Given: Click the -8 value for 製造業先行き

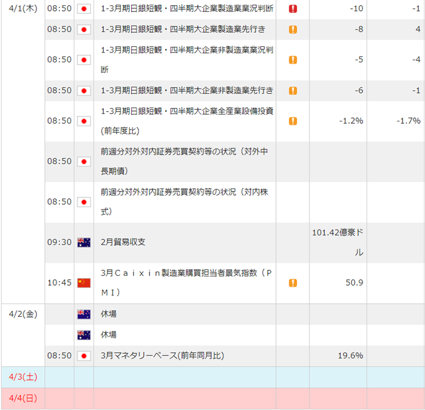Looking at the screenshot, I should (359, 29).
